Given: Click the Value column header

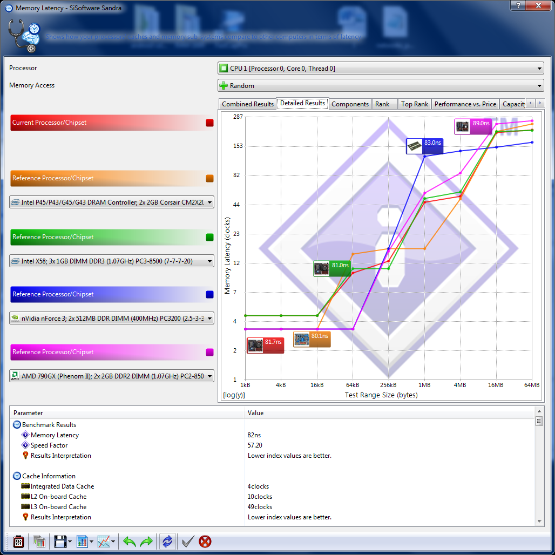Looking at the screenshot, I should point(389,412).
